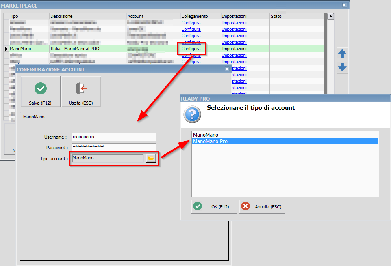Click the Collegamento column header
The height and width of the screenshot is (266, 391).
point(200,16)
